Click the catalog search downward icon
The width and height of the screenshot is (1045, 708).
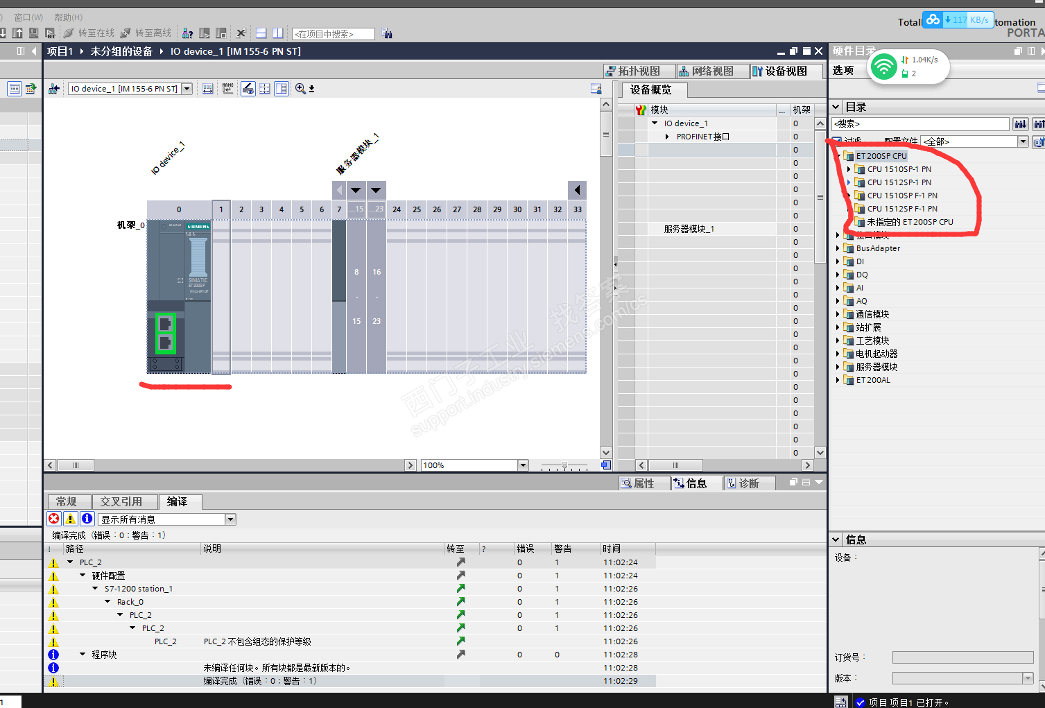[x=1020, y=123]
